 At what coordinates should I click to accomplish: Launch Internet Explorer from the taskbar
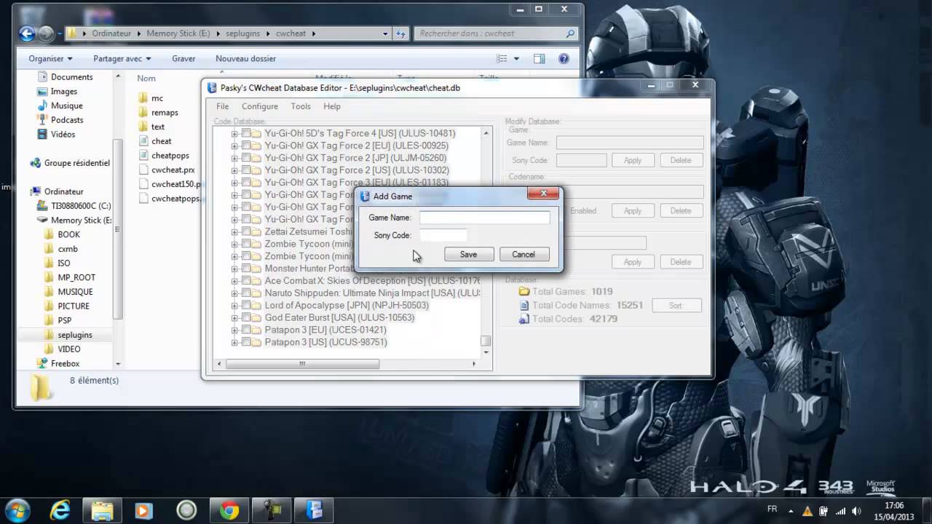pos(60,510)
